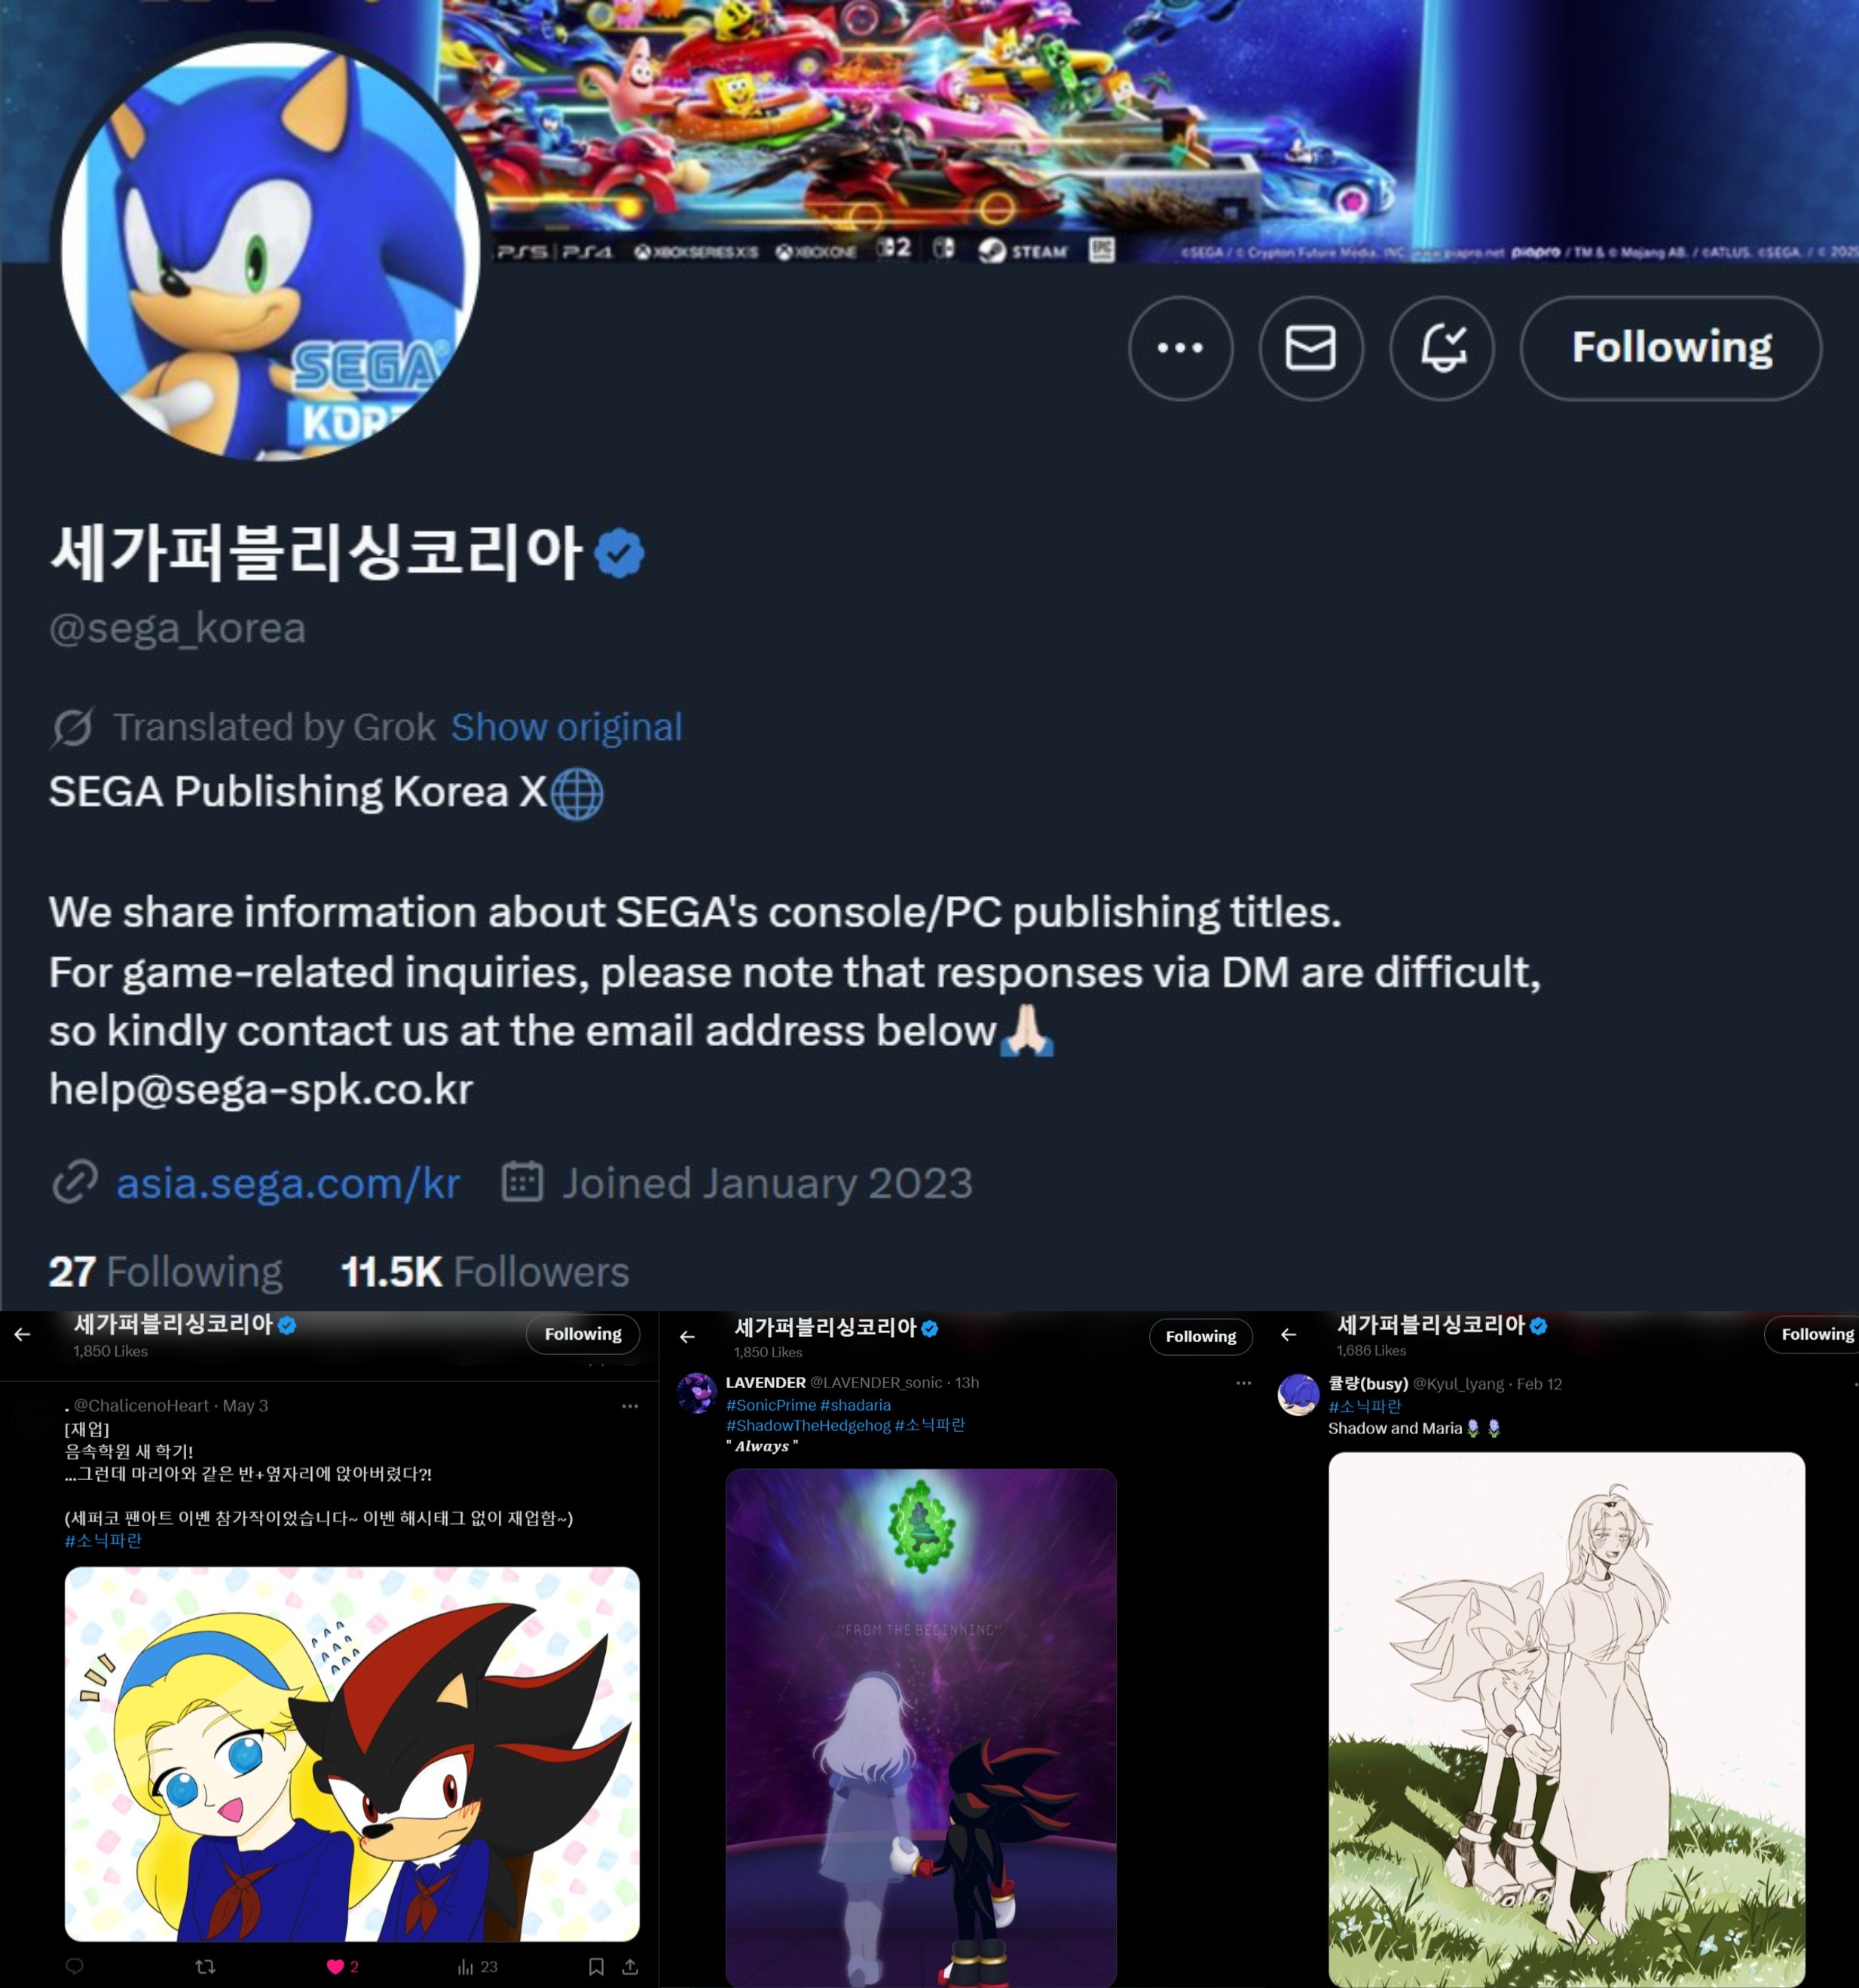Share the ChalicenoHeart post
1859x1988 pixels.
tap(630, 1966)
